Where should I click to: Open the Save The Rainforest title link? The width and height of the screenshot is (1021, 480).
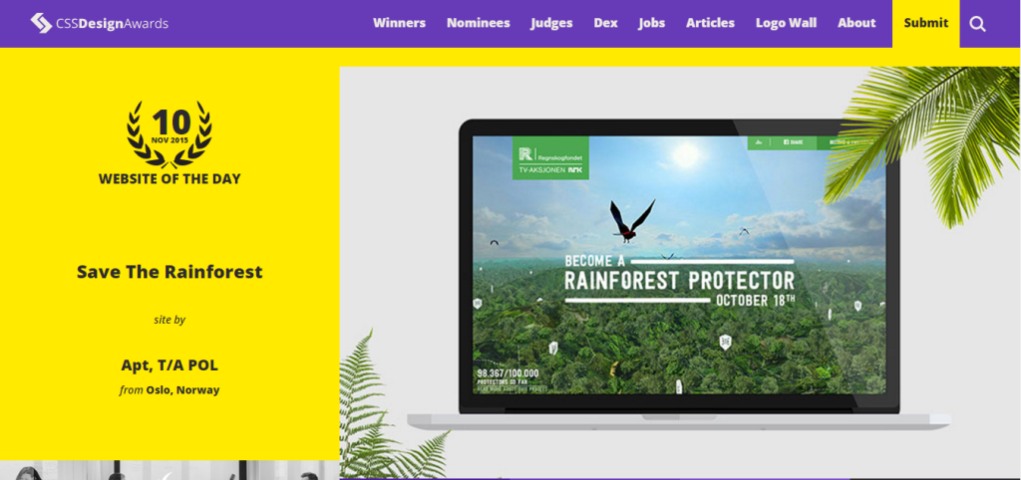[170, 272]
